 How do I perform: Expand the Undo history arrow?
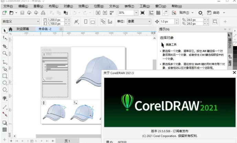(x=79, y=13)
